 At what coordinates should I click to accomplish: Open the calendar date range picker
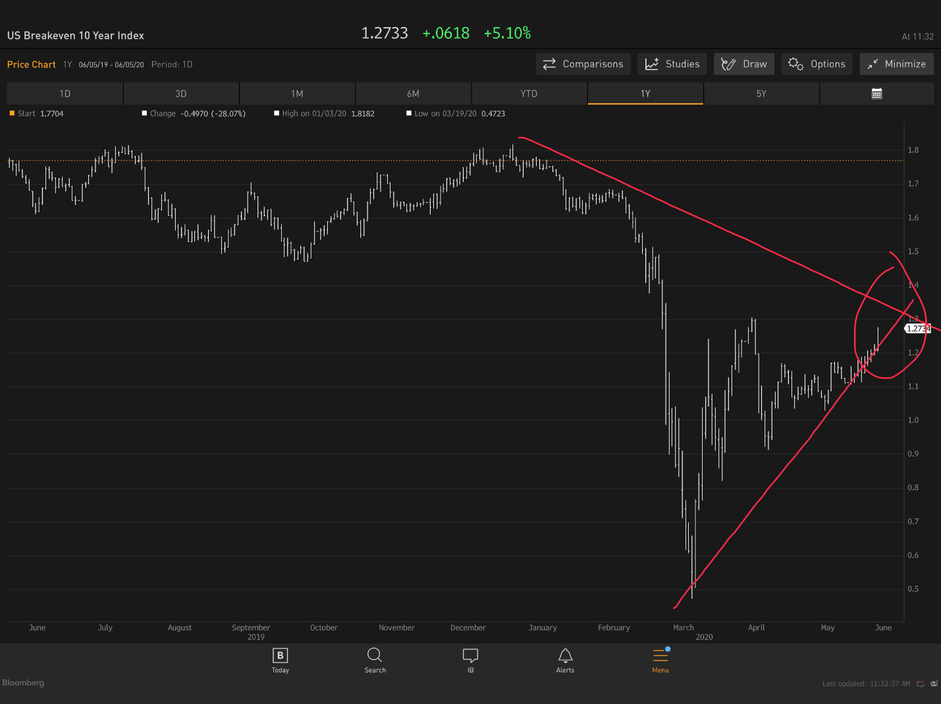(x=876, y=93)
